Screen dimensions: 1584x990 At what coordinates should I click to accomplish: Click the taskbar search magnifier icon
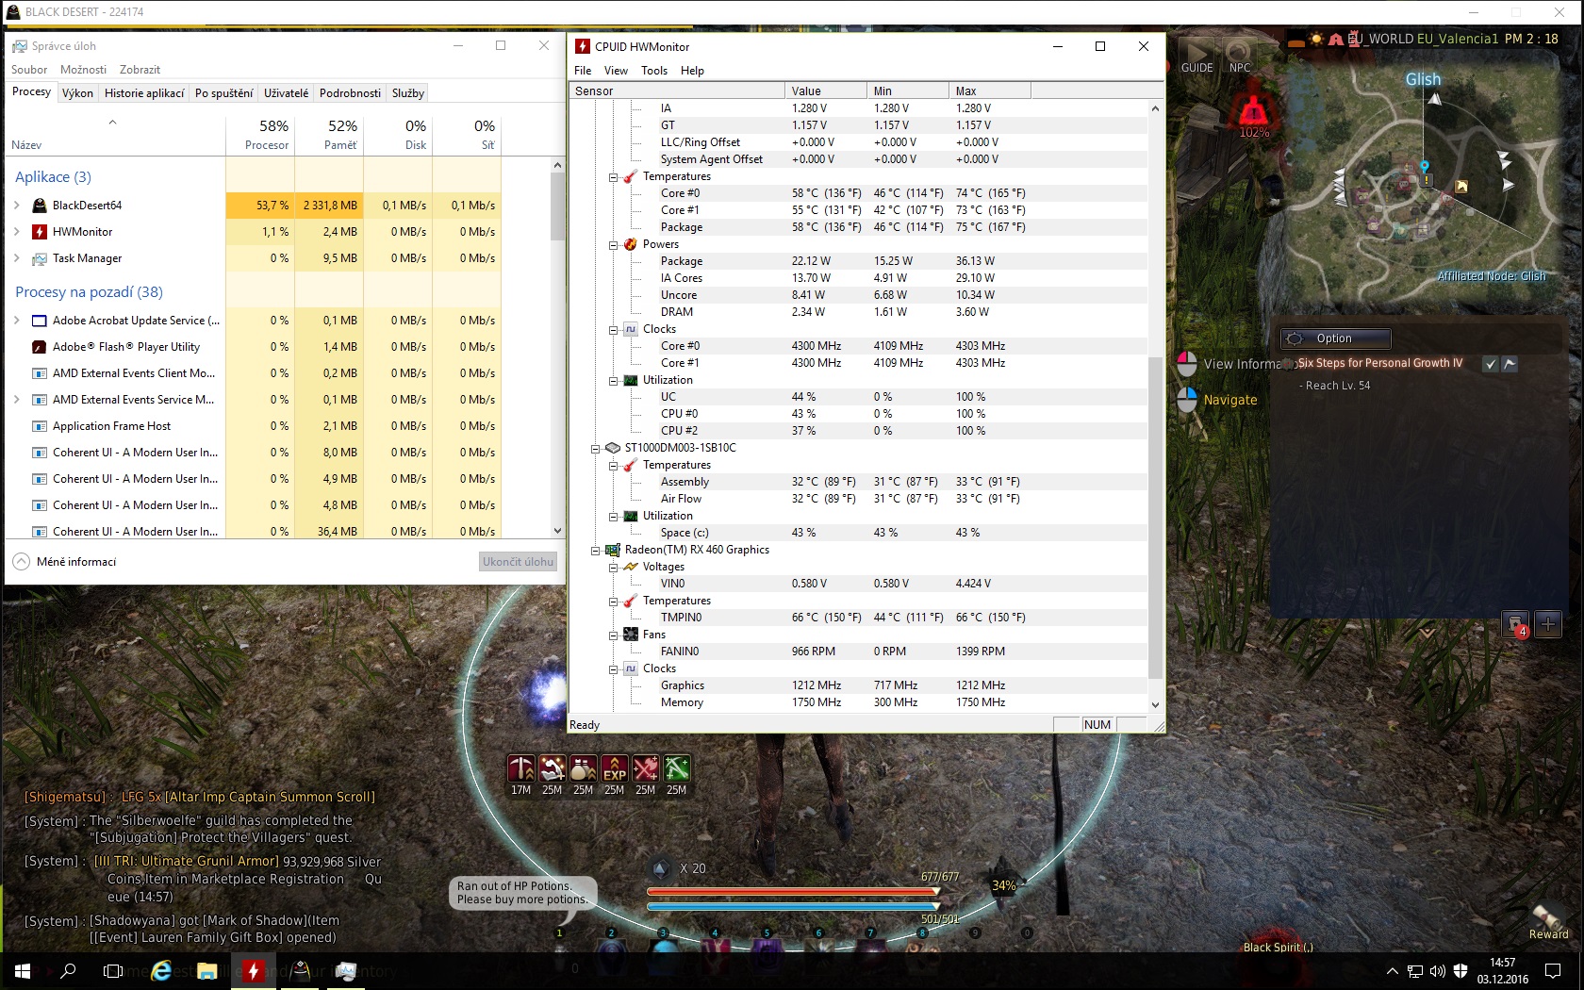(x=68, y=970)
